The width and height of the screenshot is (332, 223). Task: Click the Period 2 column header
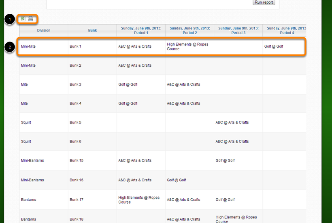click(x=189, y=30)
